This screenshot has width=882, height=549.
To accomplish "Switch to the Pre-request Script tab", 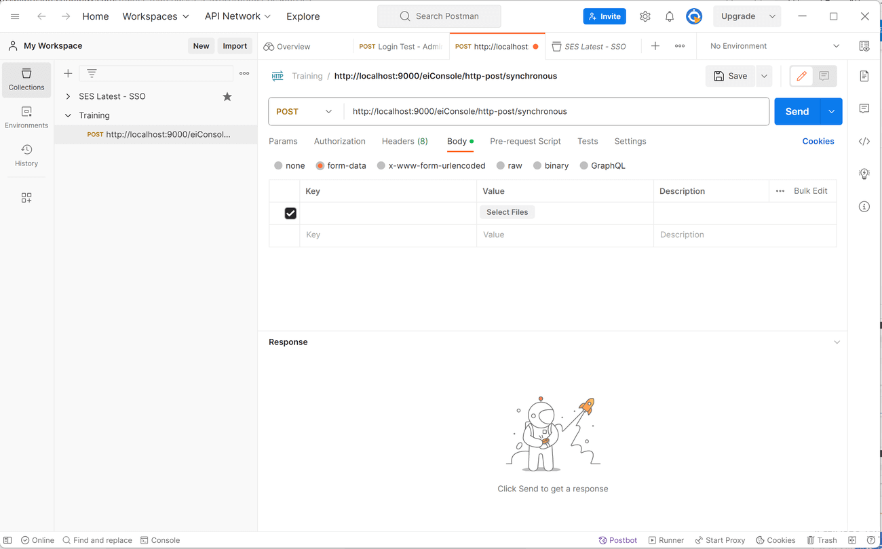I will pyautogui.click(x=525, y=141).
